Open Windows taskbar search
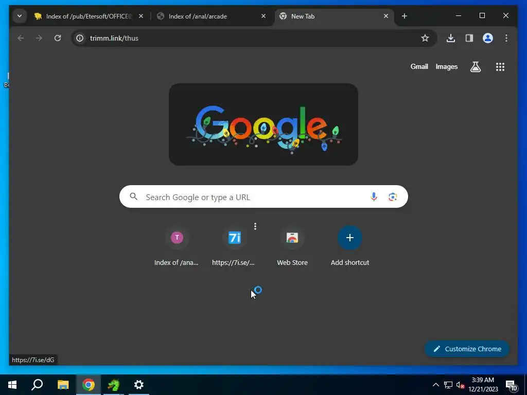527x395 pixels. click(x=37, y=385)
